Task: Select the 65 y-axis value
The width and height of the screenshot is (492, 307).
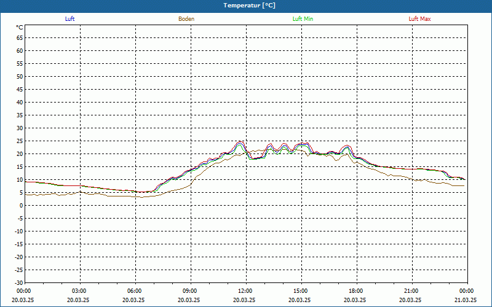Action: point(20,38)
